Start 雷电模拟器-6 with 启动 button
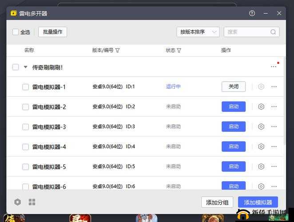This screenshot has width=294, height=222. pyautogui.click(x=234, y=186)
